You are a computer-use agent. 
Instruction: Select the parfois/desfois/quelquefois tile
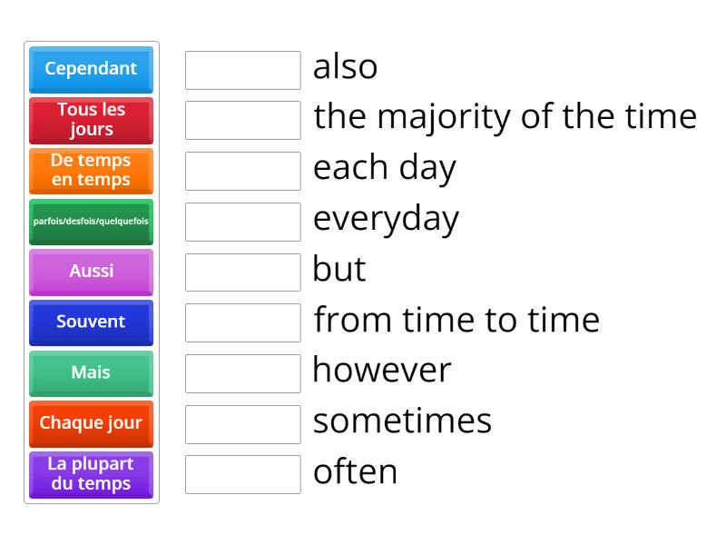coord(91,221)
